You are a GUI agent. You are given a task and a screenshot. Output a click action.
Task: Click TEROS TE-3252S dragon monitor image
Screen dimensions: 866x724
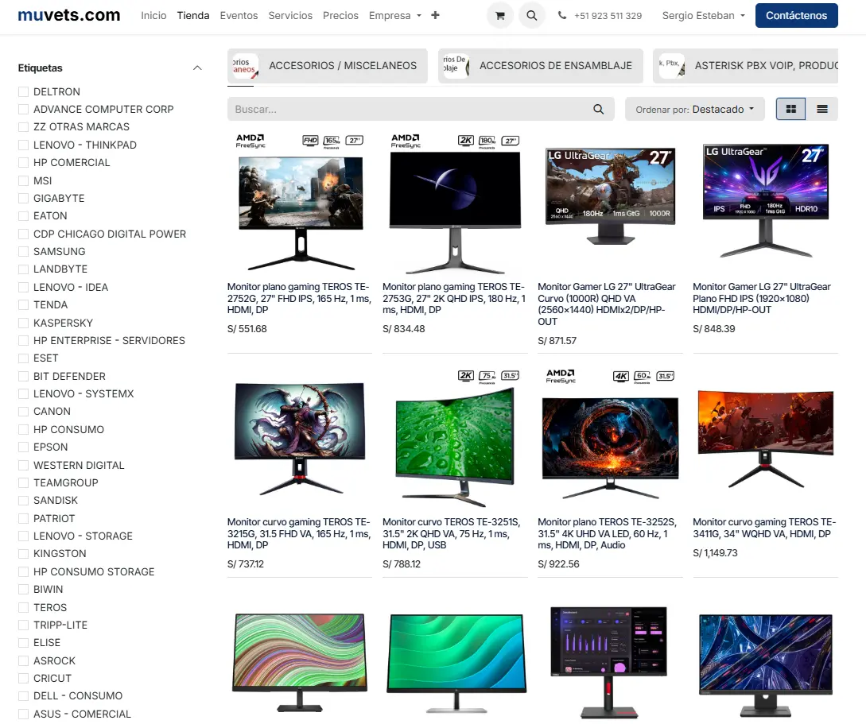[x=610, y=436]
